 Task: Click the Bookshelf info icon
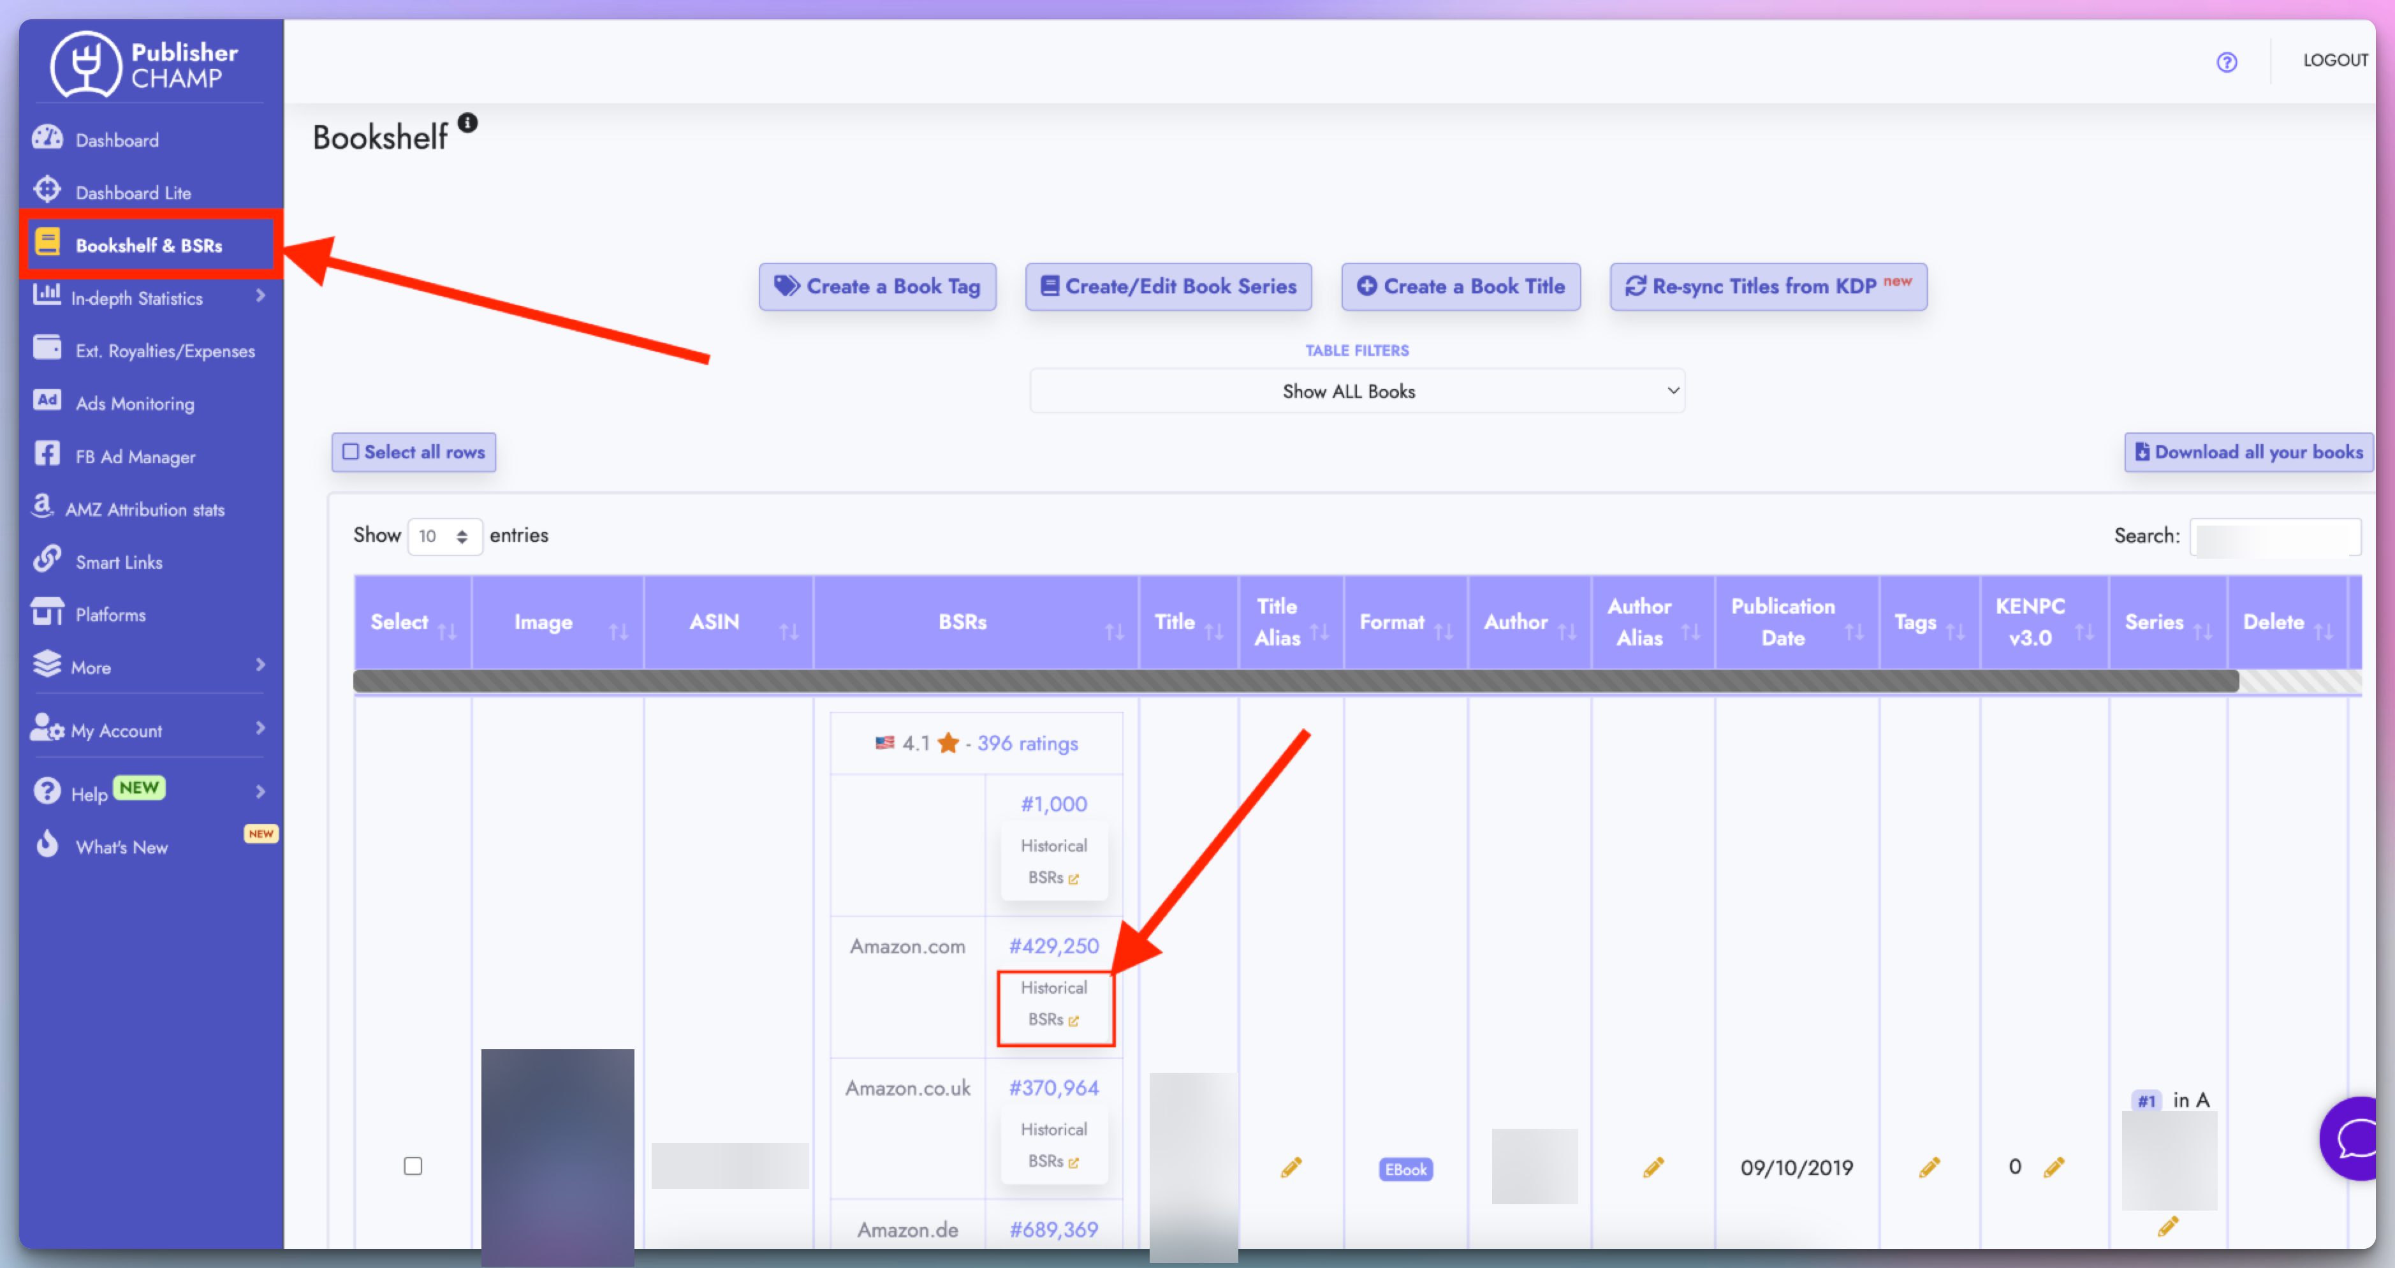pos(467,123)
